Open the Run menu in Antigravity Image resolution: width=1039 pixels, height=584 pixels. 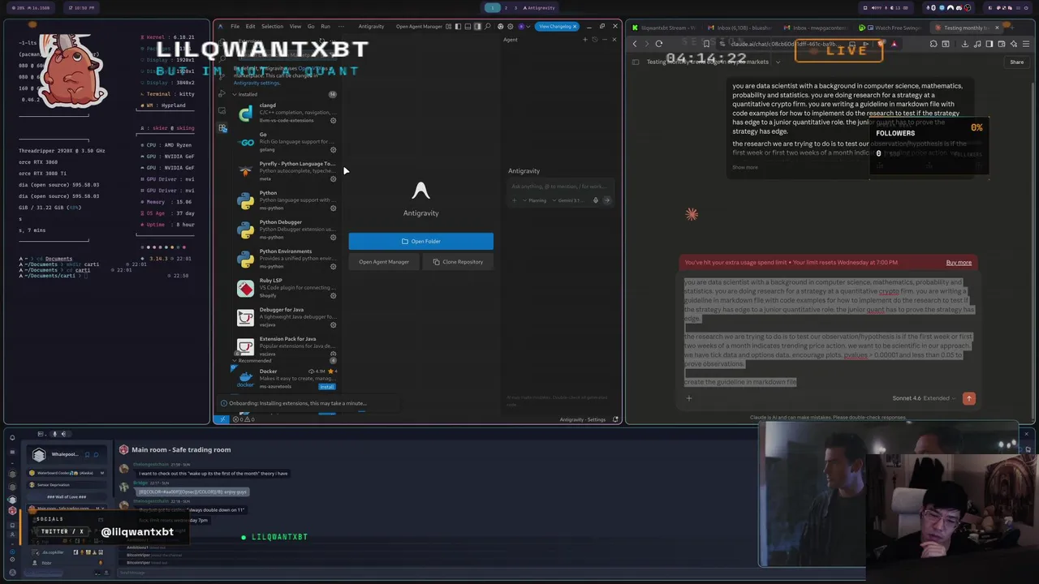coord(325,26)
